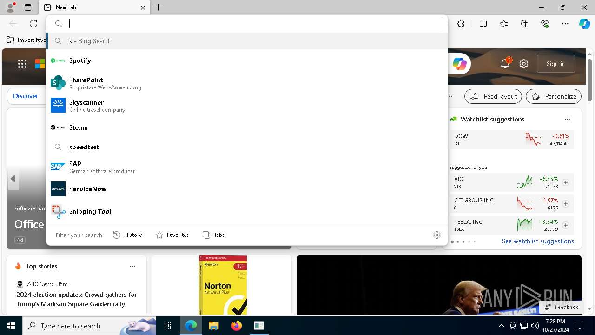
Task: Open notifications bell icon
Action: point(505,64)
